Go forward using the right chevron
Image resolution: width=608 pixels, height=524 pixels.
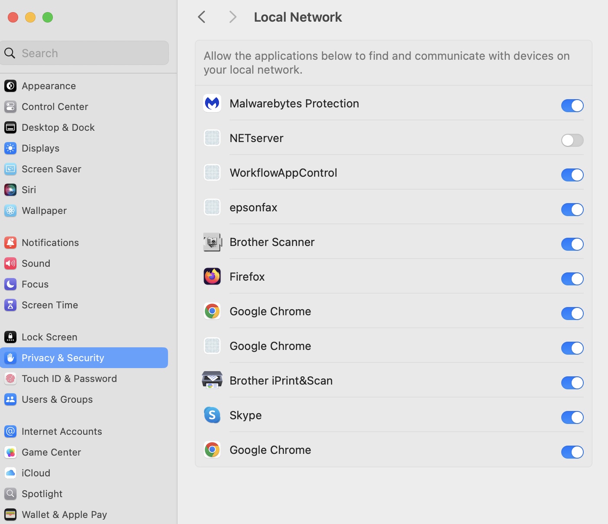click(233, 17)
